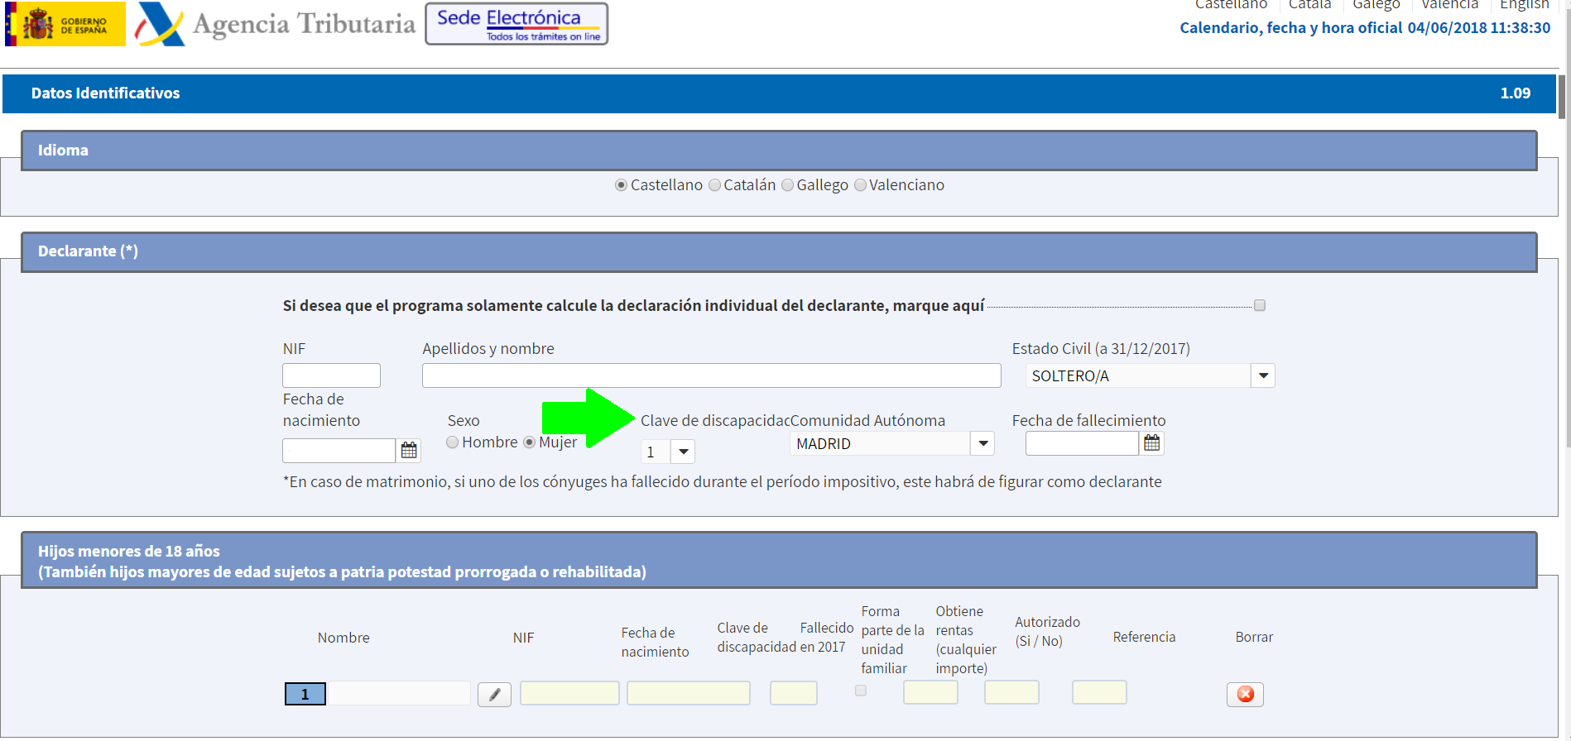Choose Hombre as sexo
The image size is (1571, 741).
453,442
